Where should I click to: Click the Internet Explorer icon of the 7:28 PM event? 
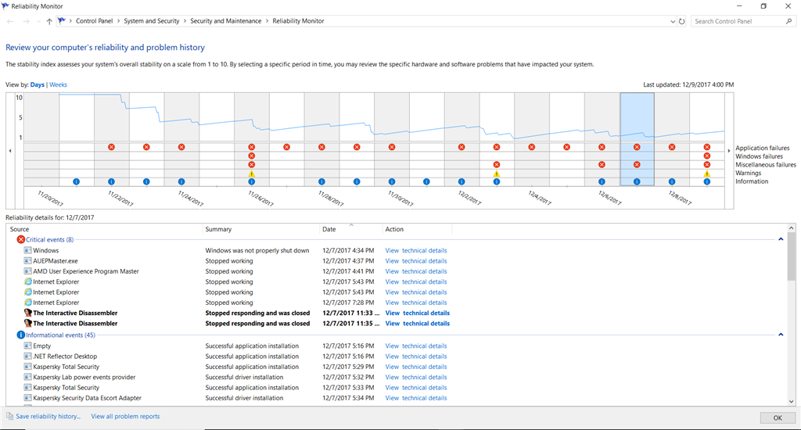pos(28,303)
